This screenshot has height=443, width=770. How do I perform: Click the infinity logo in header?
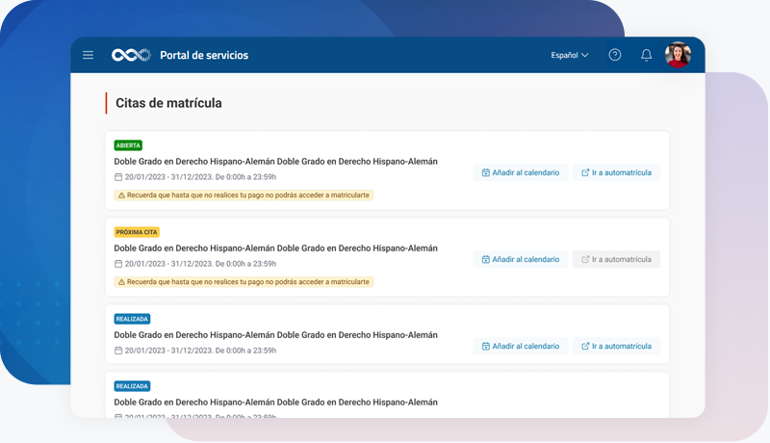coord(131,55)
